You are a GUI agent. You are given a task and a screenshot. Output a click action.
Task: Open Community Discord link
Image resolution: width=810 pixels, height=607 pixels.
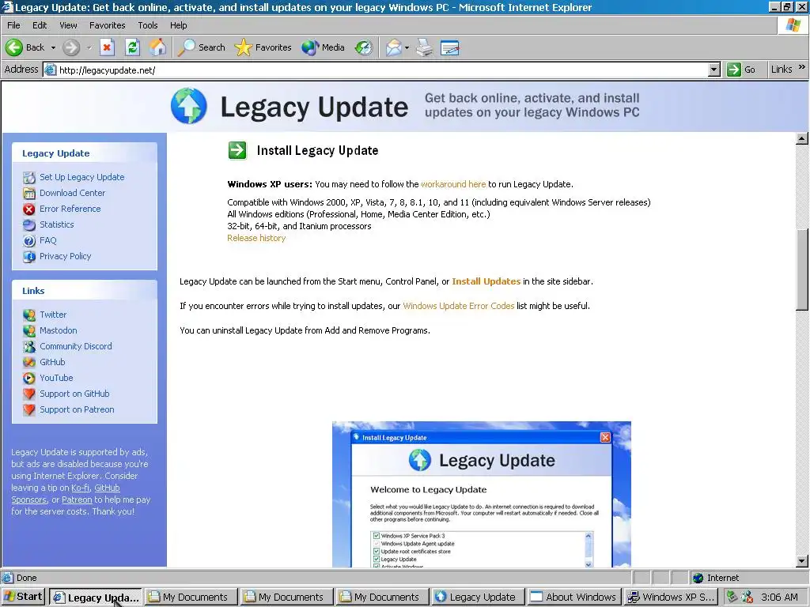click(x=76, y=346)
